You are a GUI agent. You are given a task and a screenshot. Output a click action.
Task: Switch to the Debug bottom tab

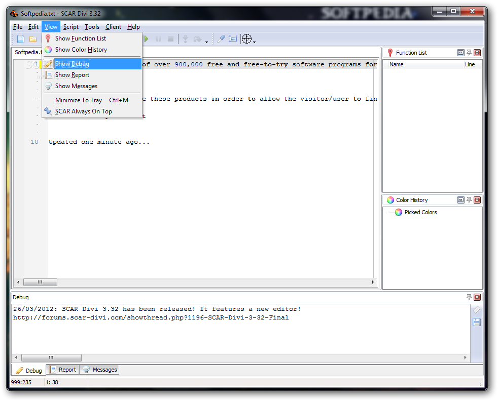click(29, 370)
